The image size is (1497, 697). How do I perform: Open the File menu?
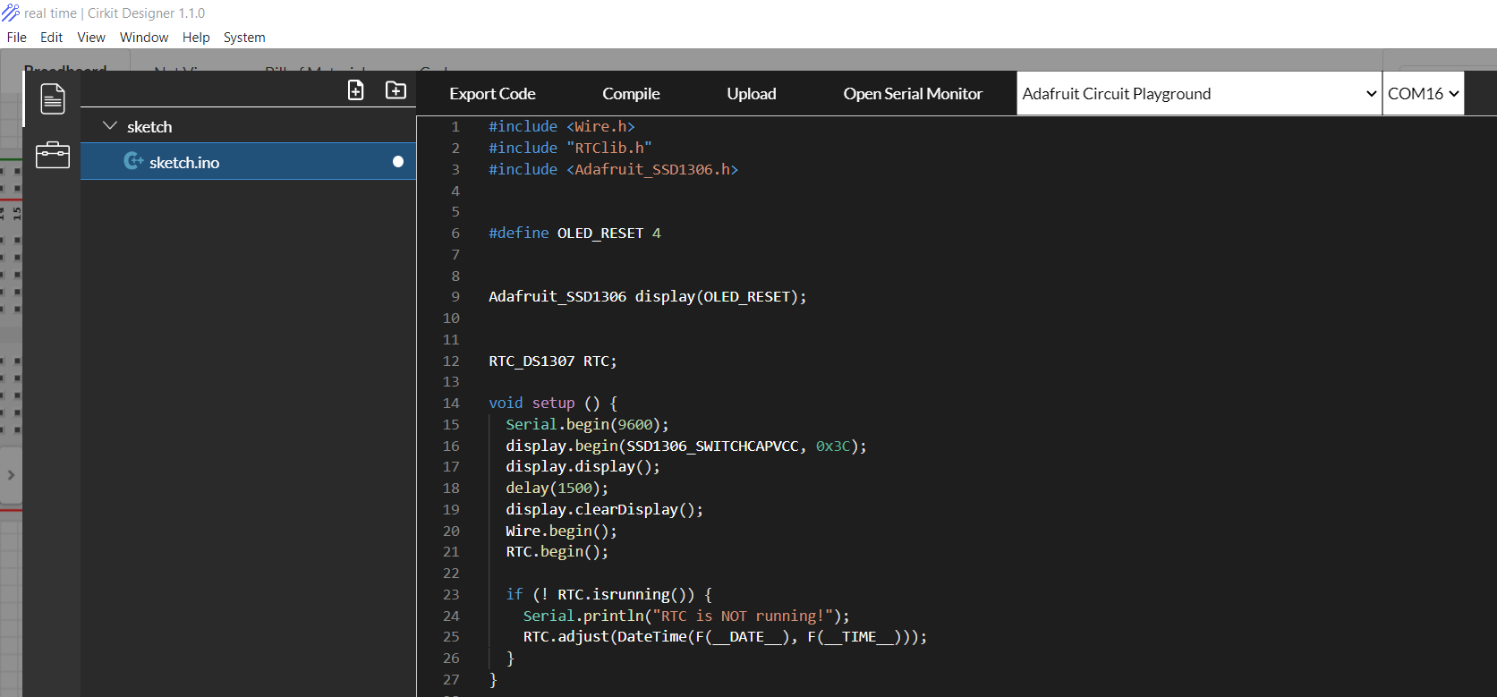pyautogui.click(x=16, y=38)
